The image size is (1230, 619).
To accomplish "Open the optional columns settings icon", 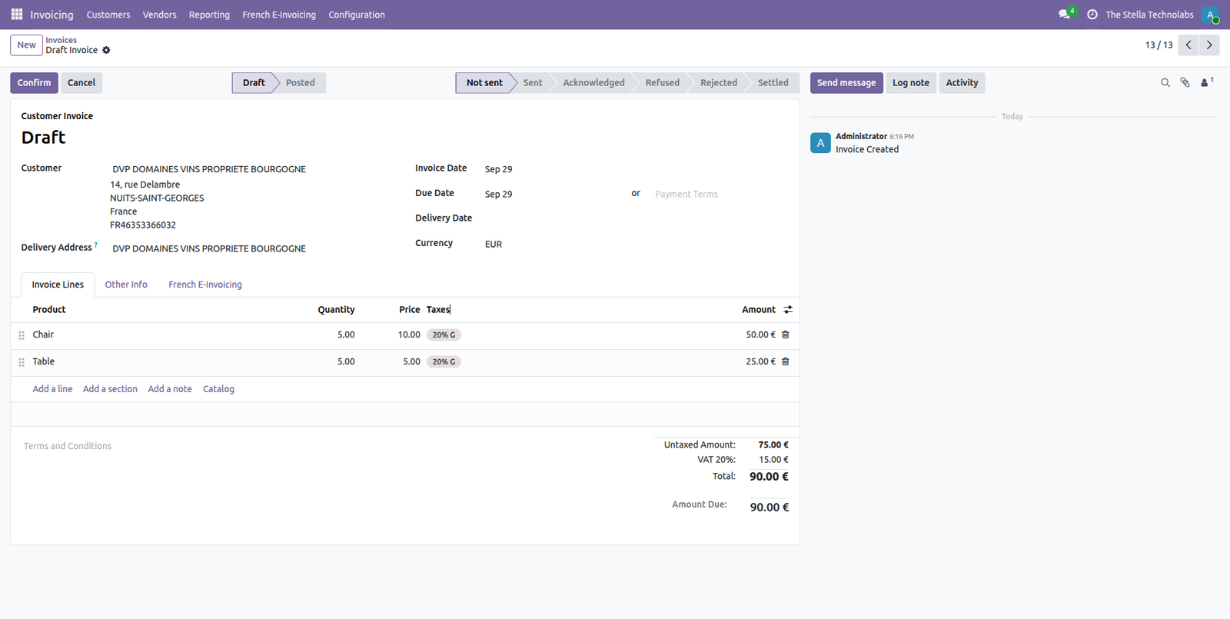I will pyautogui.click(x=788, y=310).
